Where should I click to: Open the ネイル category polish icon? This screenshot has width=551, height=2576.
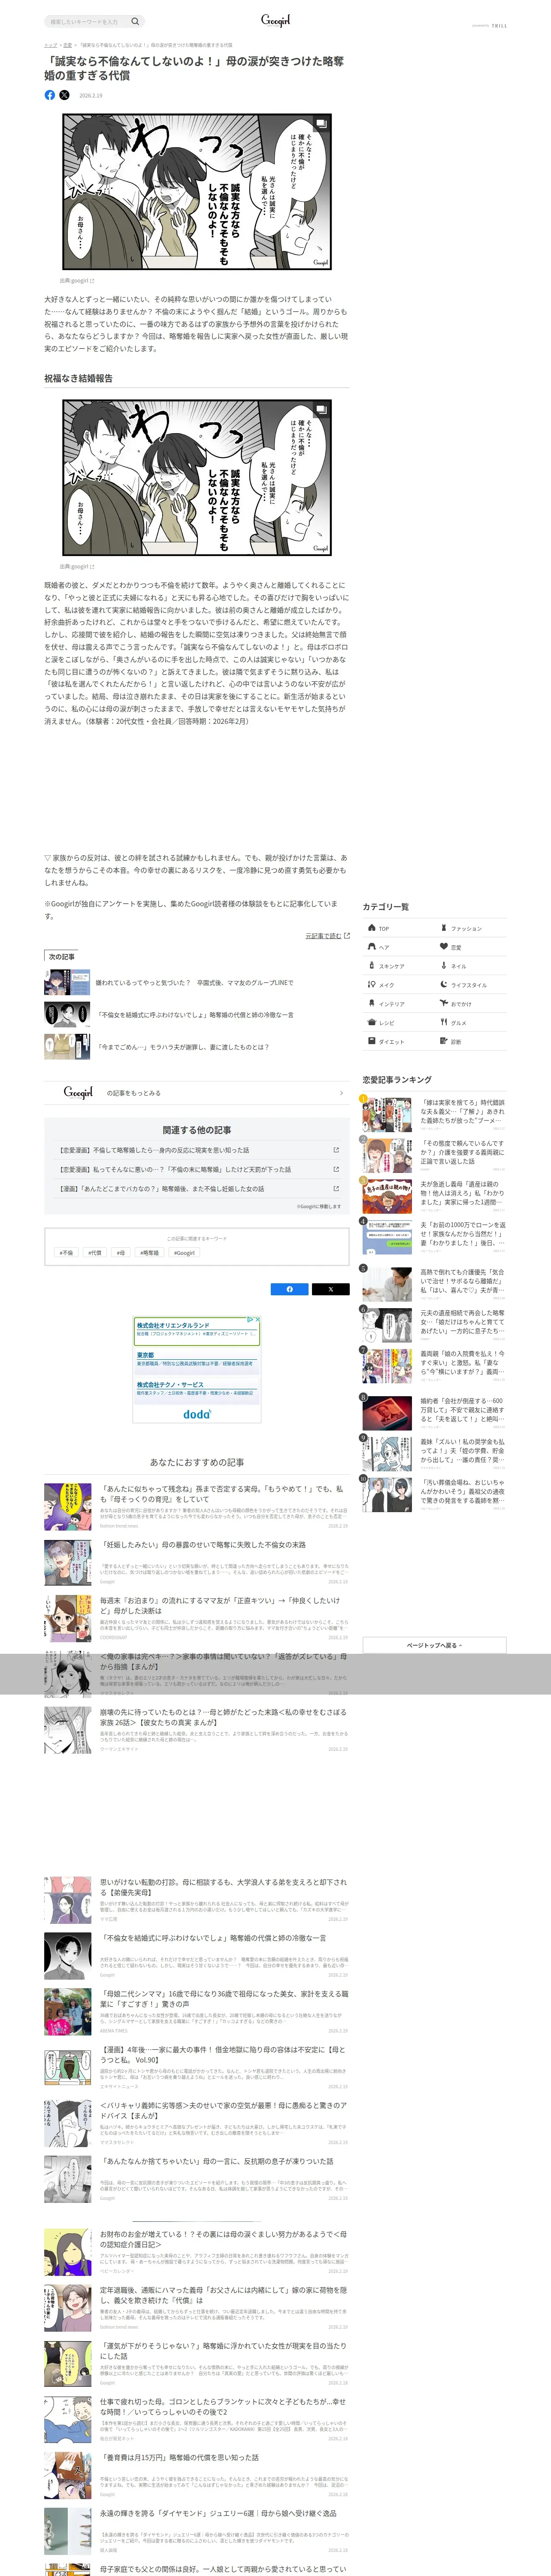444,966
